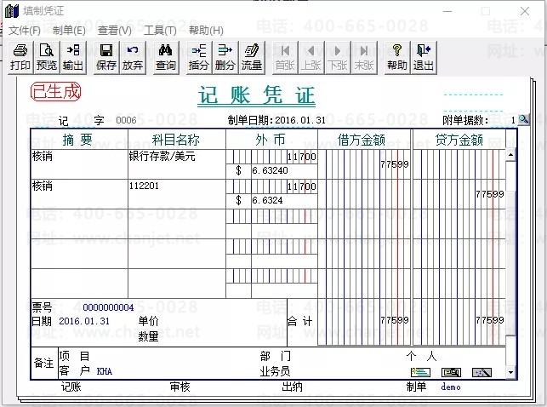The height and width of the screenshot is (407, 547).
Task: Click the exchange rate 6.63240
Action: (x=270, y=170)
